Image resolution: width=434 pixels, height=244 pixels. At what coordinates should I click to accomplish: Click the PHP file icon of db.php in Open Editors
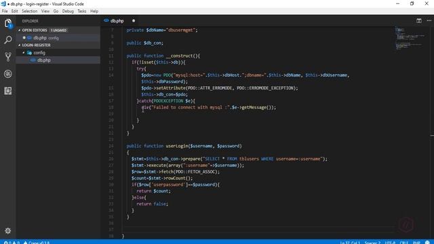tap(29, 38)
